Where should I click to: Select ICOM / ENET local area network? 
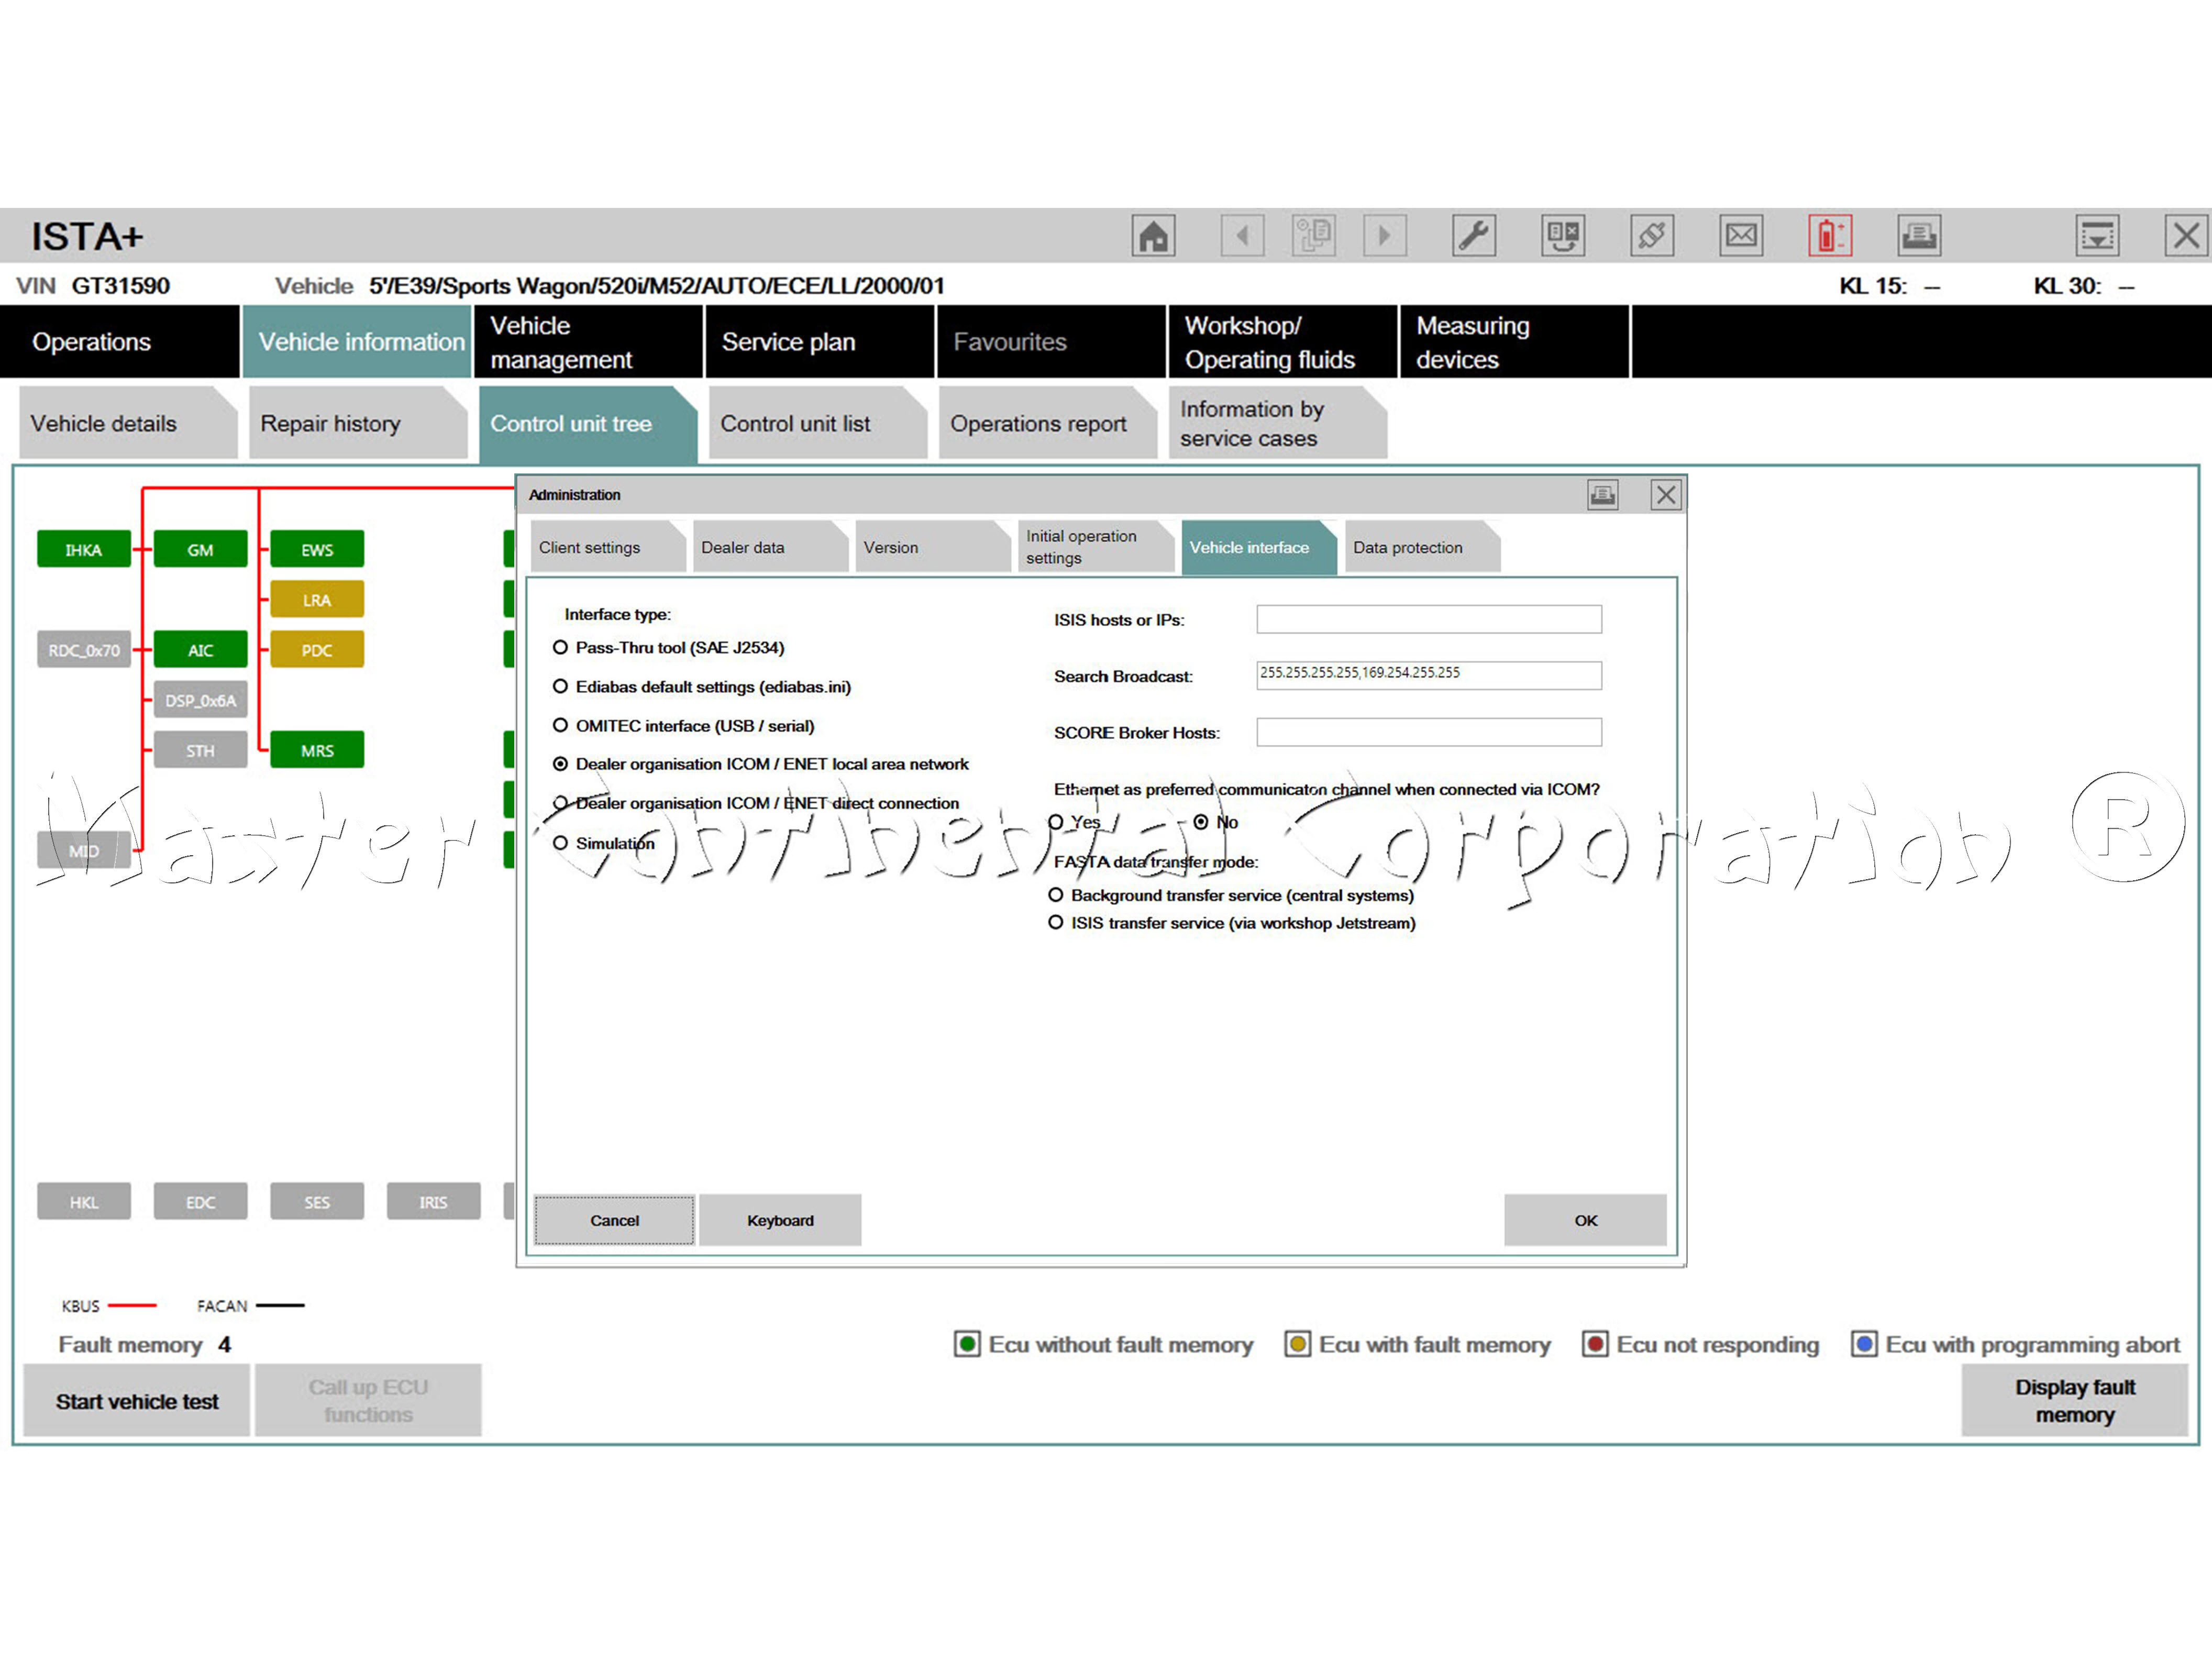point(560,764)
